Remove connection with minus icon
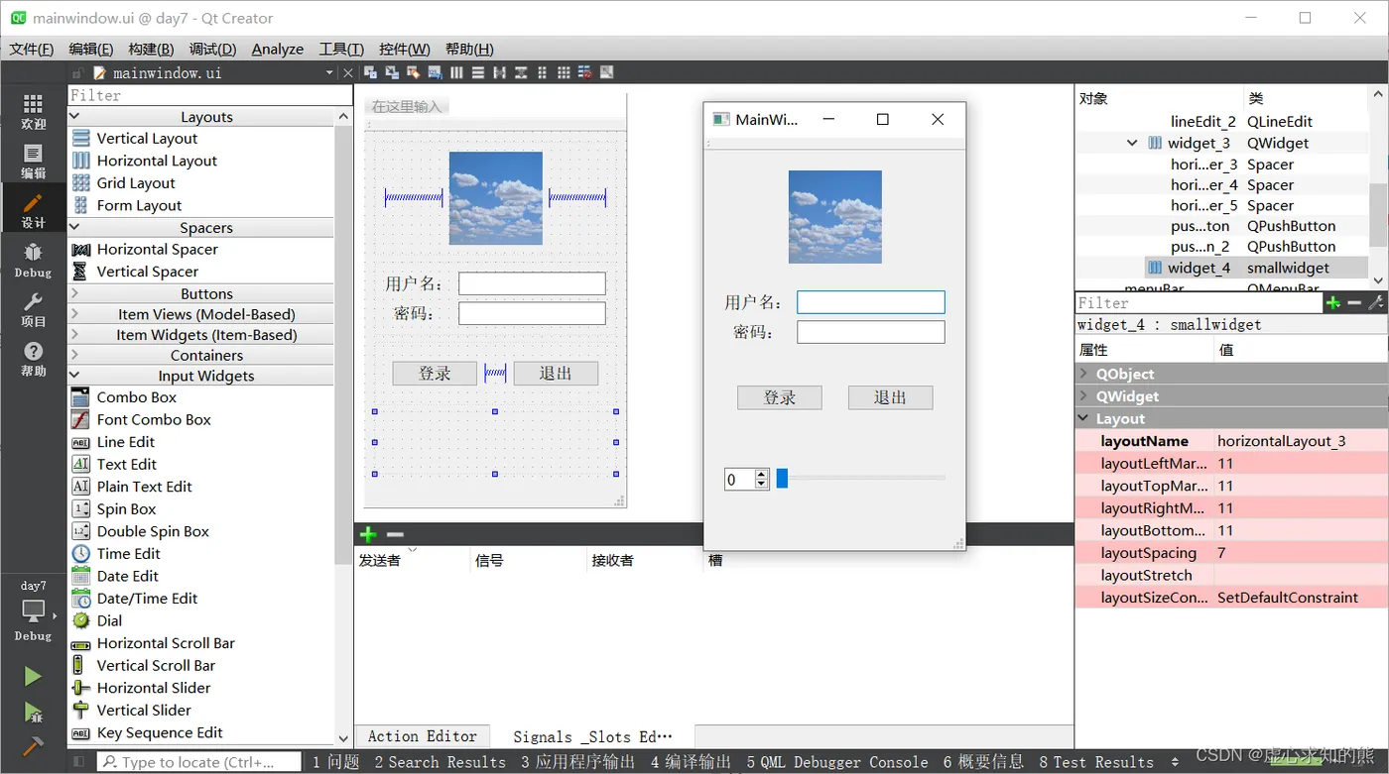Screen dimensions: 1389x774 click(395, 535)
